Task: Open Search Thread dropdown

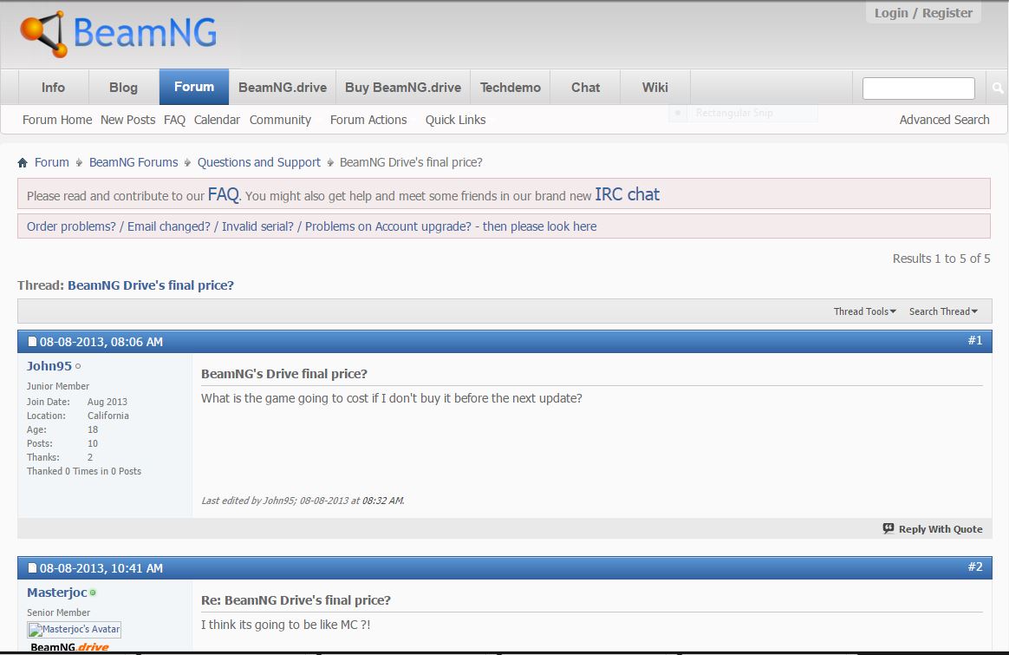Action: pyautogui.click(x=943, y=311)
